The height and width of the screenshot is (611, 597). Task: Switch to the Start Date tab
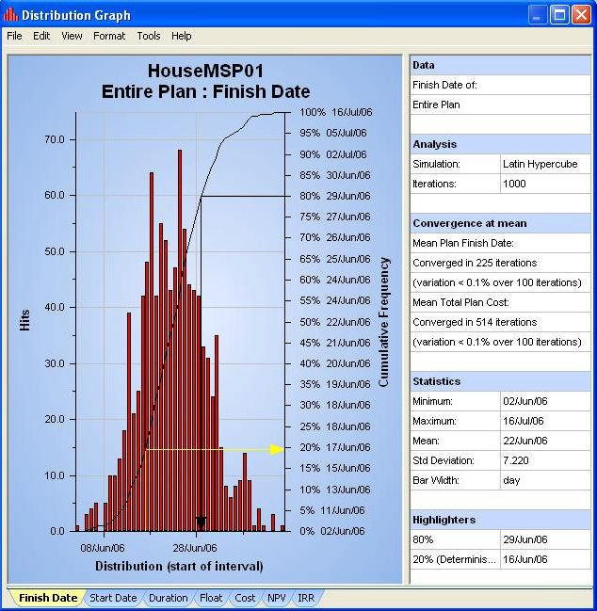click(113, 598)
